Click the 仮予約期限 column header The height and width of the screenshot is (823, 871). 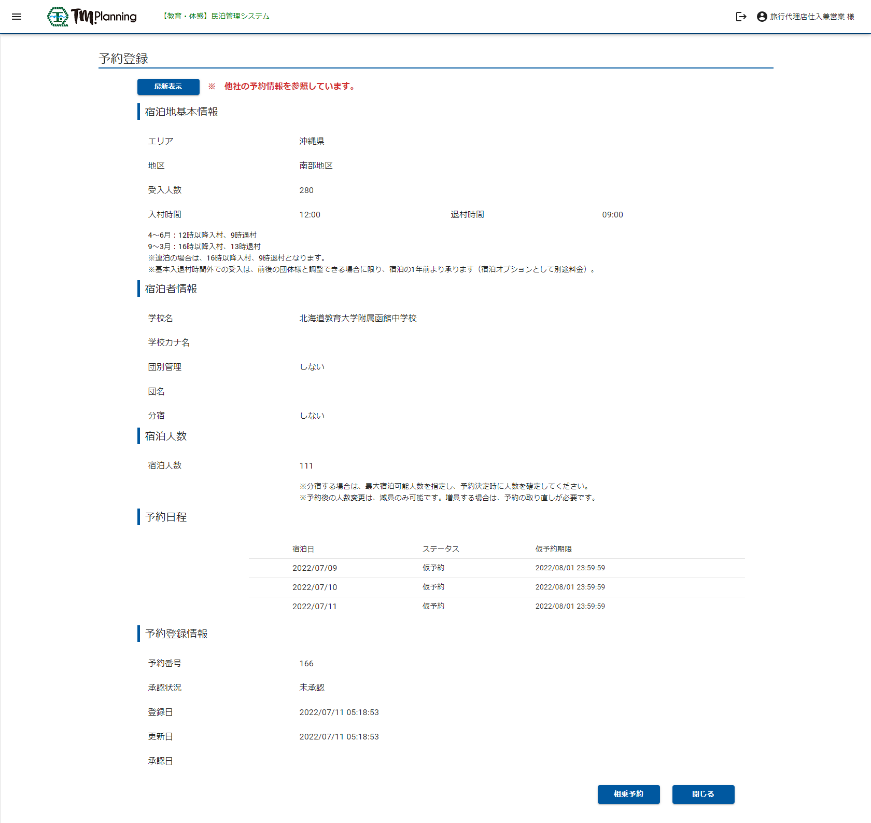tap(553, 549)
